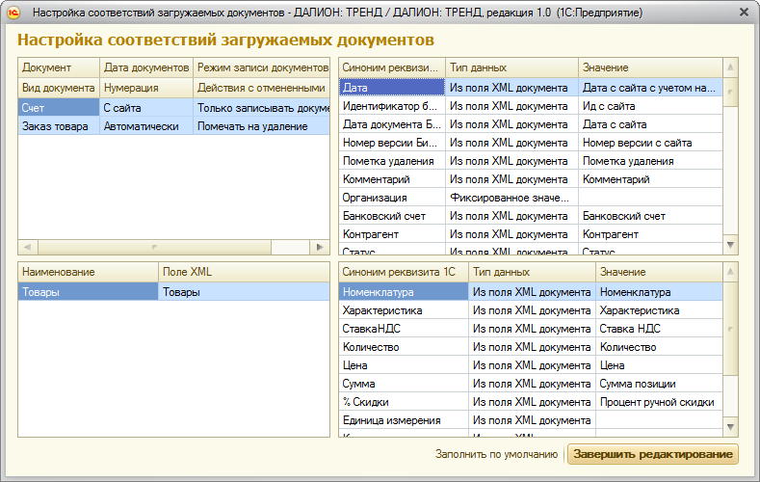Click 'Заполнить по умолчанию' link
The image size is (760, 482).
pyautogui.click(x=496, y=454)
